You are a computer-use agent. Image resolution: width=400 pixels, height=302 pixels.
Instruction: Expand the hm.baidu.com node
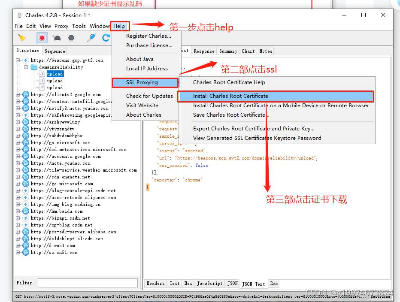pos(18,211)
